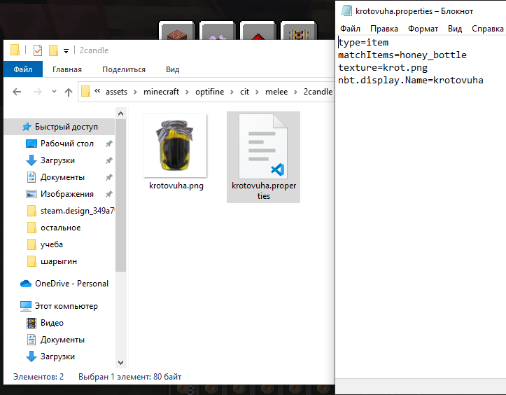Image resolution: width=506 pixels, height=395 pixels.
Task: Click the optifine breadcrumb segment
Action: click(x=209, y=92)
